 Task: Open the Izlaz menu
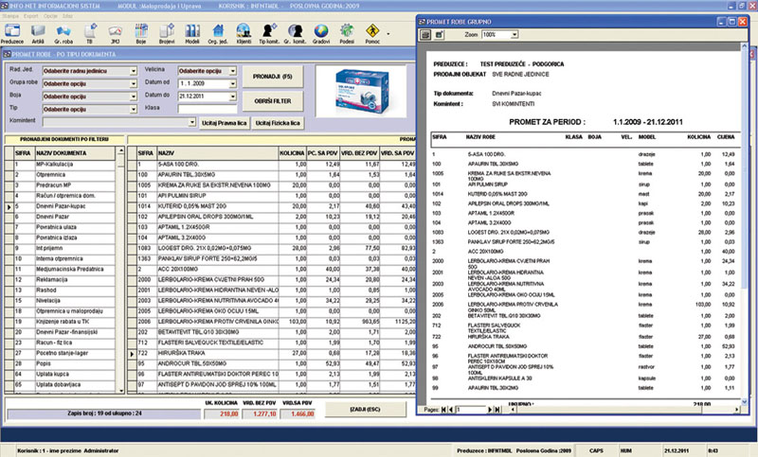(x=67, y=16)
